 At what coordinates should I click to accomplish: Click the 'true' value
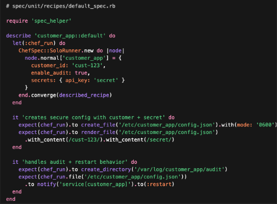point(81,73)
